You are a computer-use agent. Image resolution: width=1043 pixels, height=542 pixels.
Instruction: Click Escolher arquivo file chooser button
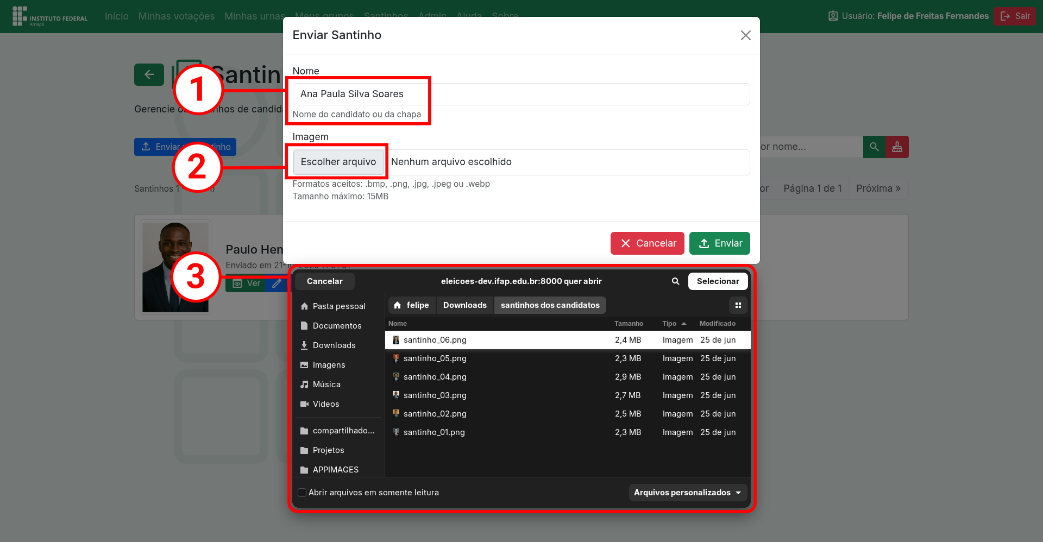click(x=338, y=162)
